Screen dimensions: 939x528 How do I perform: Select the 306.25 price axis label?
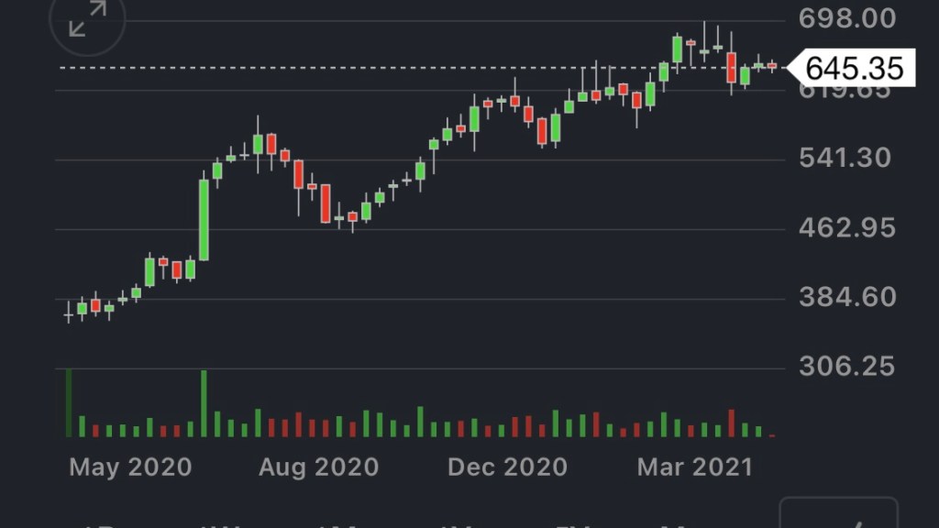(846, 367)
